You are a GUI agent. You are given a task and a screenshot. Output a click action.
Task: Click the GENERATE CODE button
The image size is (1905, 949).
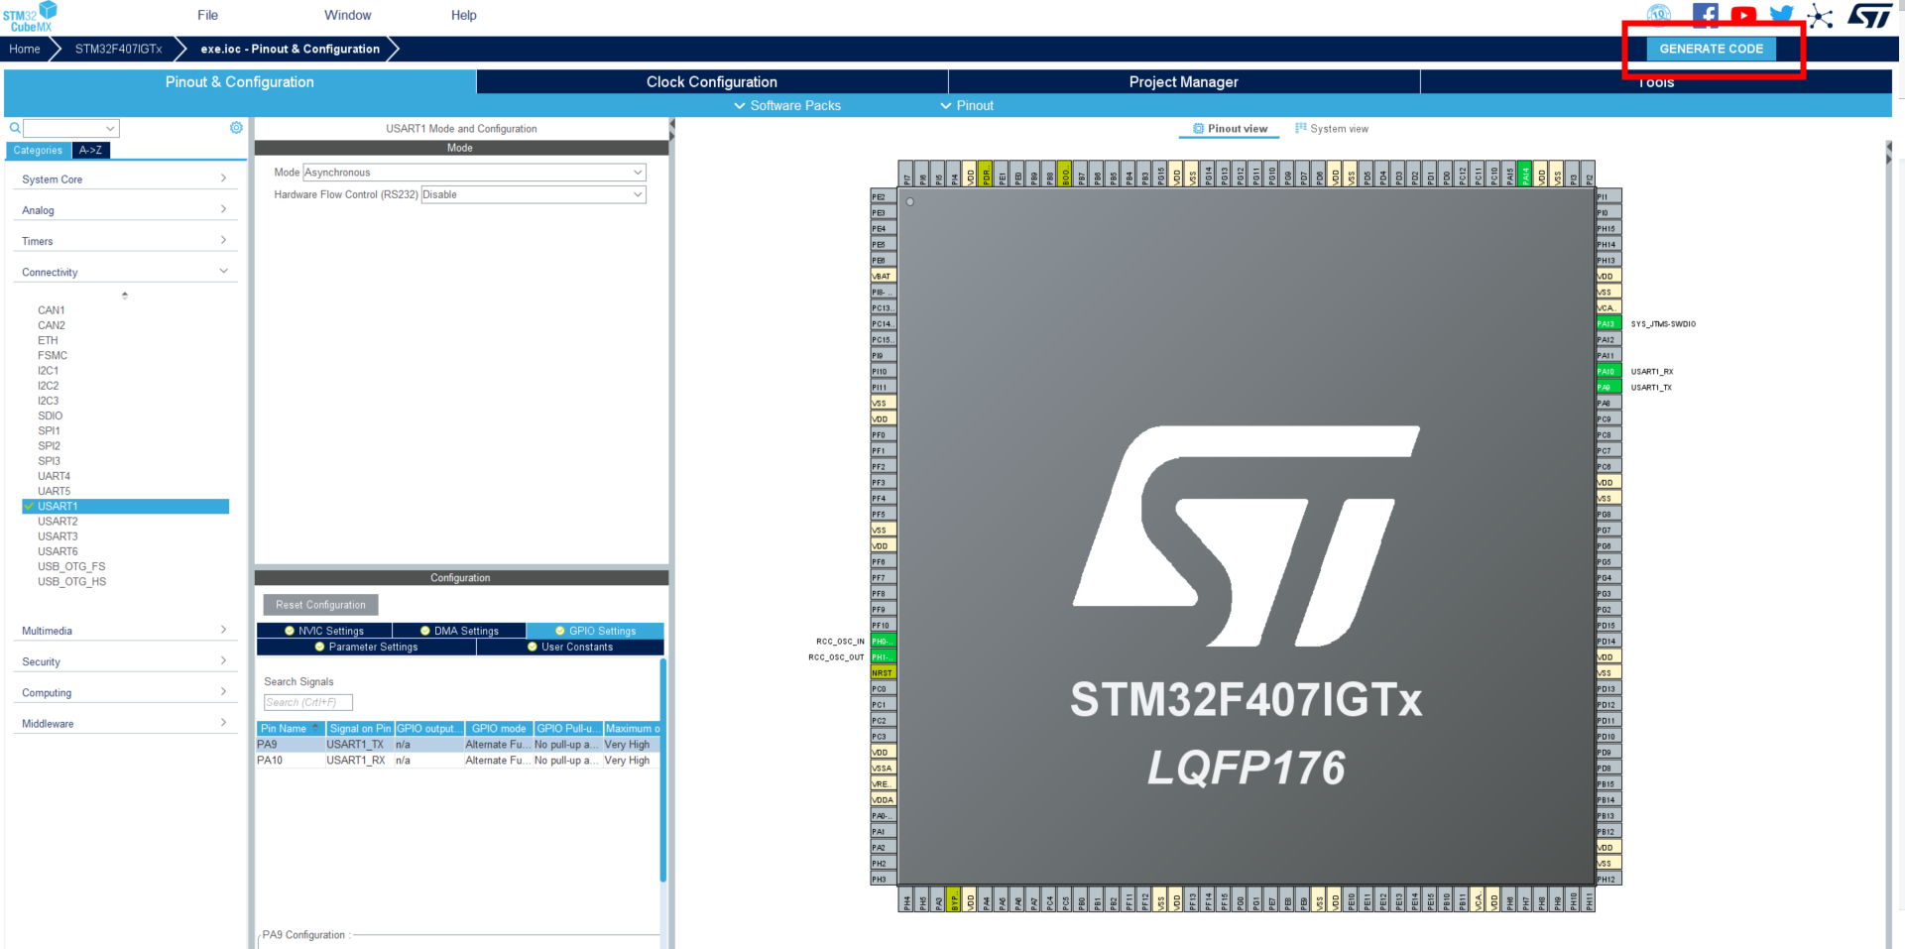[1712, 49]
